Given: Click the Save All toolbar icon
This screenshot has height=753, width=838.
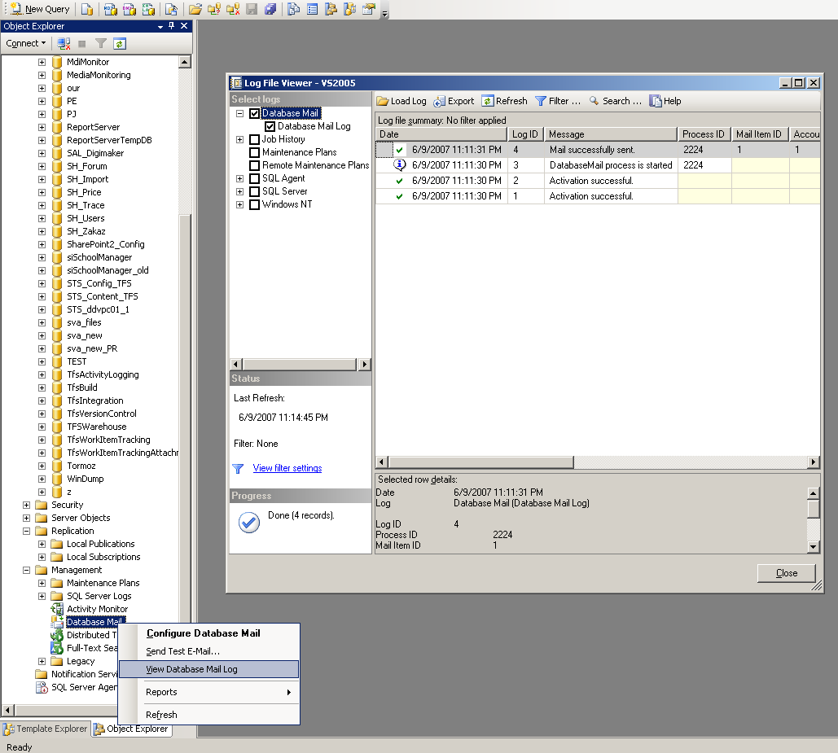Looking at the screenshot, I should (x=270, y=9).
